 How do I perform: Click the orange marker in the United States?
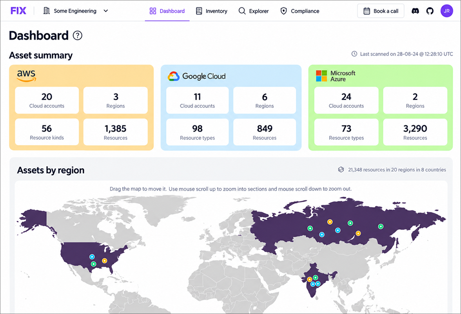pyautogui.click(x=104, y=261)
